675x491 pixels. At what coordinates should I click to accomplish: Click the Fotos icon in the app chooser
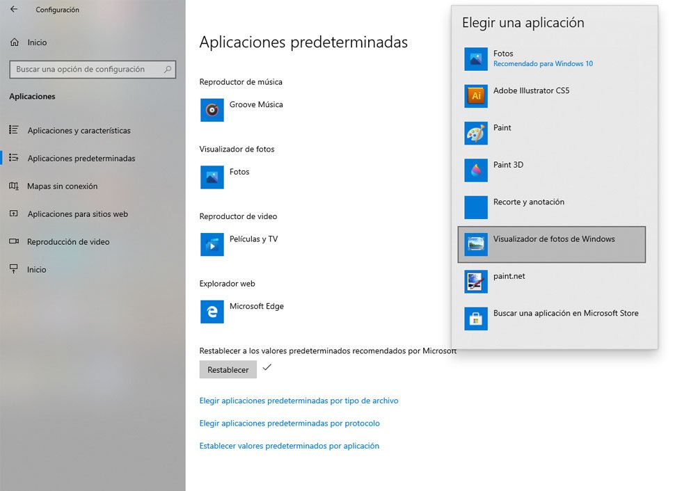coord(476,59)
